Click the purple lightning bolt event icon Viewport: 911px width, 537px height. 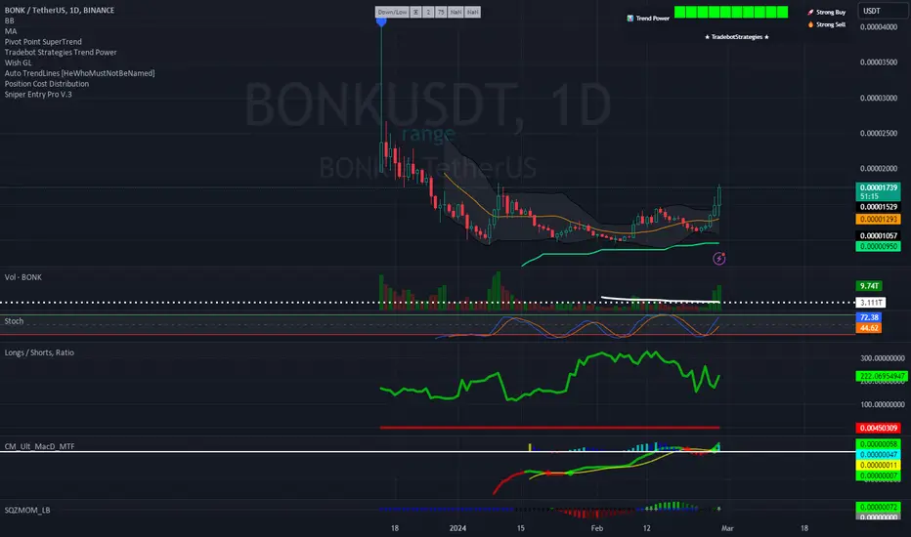pos(719,259)
